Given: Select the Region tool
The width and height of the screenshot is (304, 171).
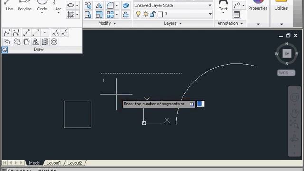Looking at the screenshot, I should click(x=7, y=42).
